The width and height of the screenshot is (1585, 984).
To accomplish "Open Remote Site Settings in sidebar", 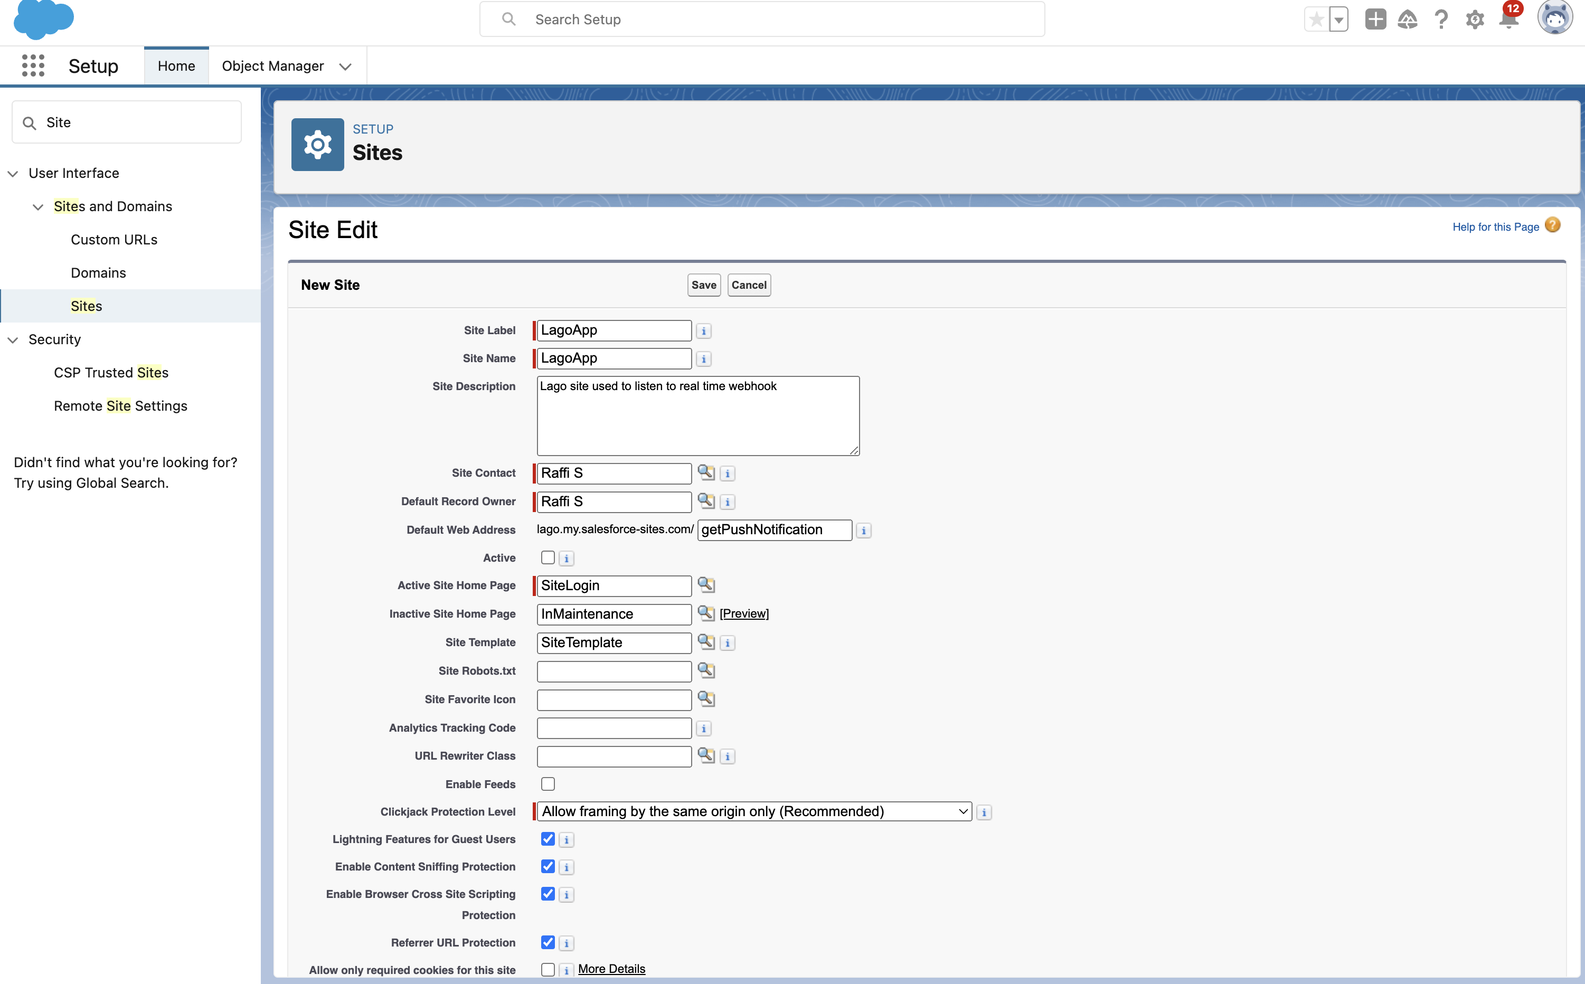I will click(x=120, y=405).
